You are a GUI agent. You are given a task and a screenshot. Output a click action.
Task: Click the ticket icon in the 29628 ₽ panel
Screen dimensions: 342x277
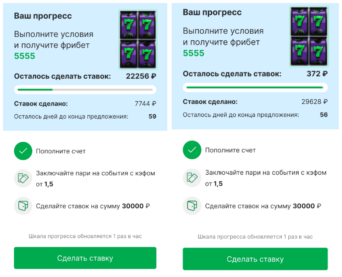[192, 178]
